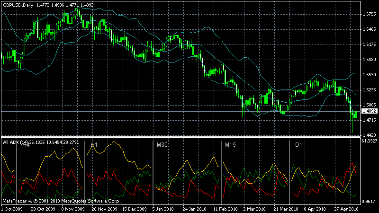Click the 21 Mar 2010 date label
379x213 pixels.
click(x=286, y=209)
